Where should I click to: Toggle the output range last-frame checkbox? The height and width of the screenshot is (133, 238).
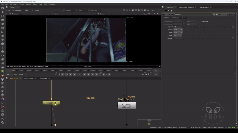coord(197,24)
